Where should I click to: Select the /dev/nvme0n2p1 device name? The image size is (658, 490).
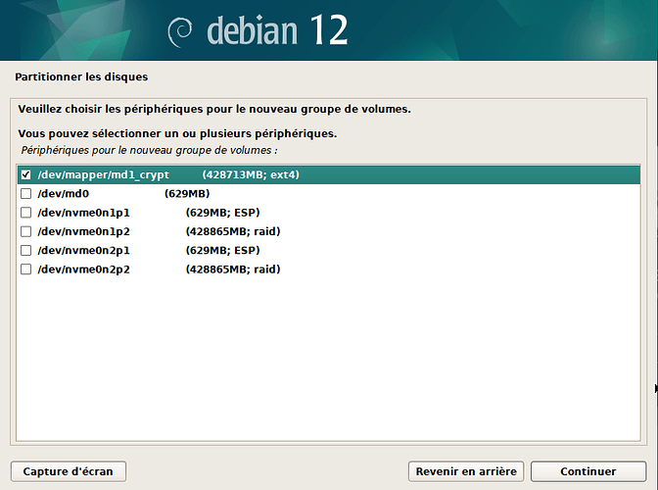(x=83, y=250)
